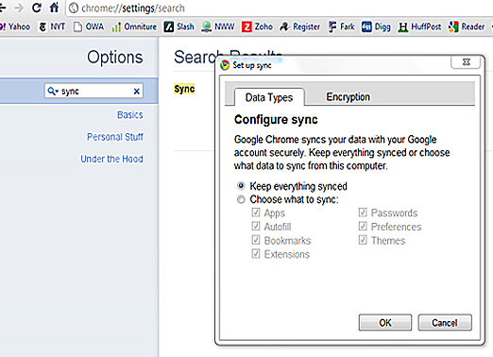Screen dimensions: 493x357
Task: Cancel the sync setup dialog
Action: pyautogui.click(x=445, y=323)
